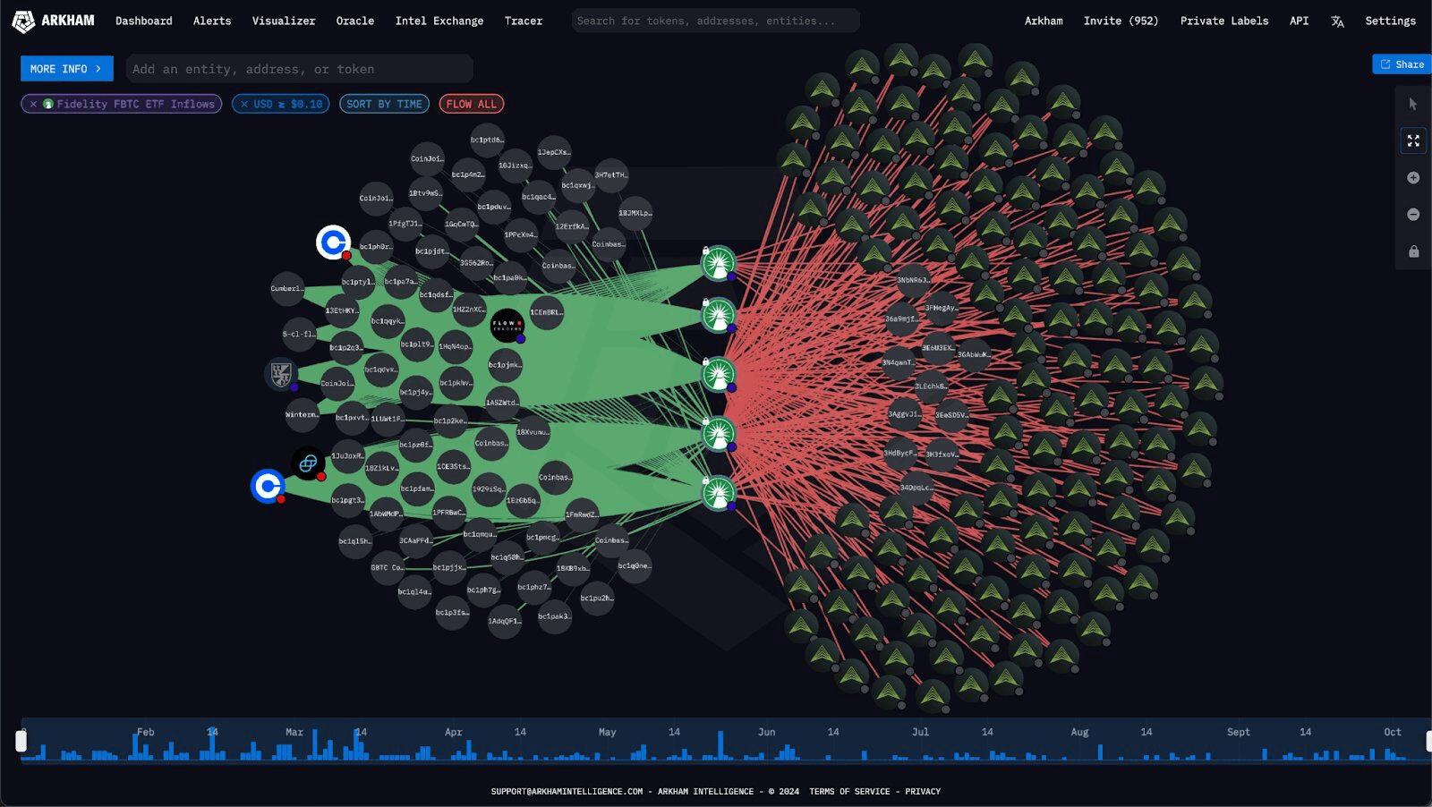Viewport: 1432px width, 807px height.
Task: Expand the MORE INFO panel
Action: (x=67, y=69)
